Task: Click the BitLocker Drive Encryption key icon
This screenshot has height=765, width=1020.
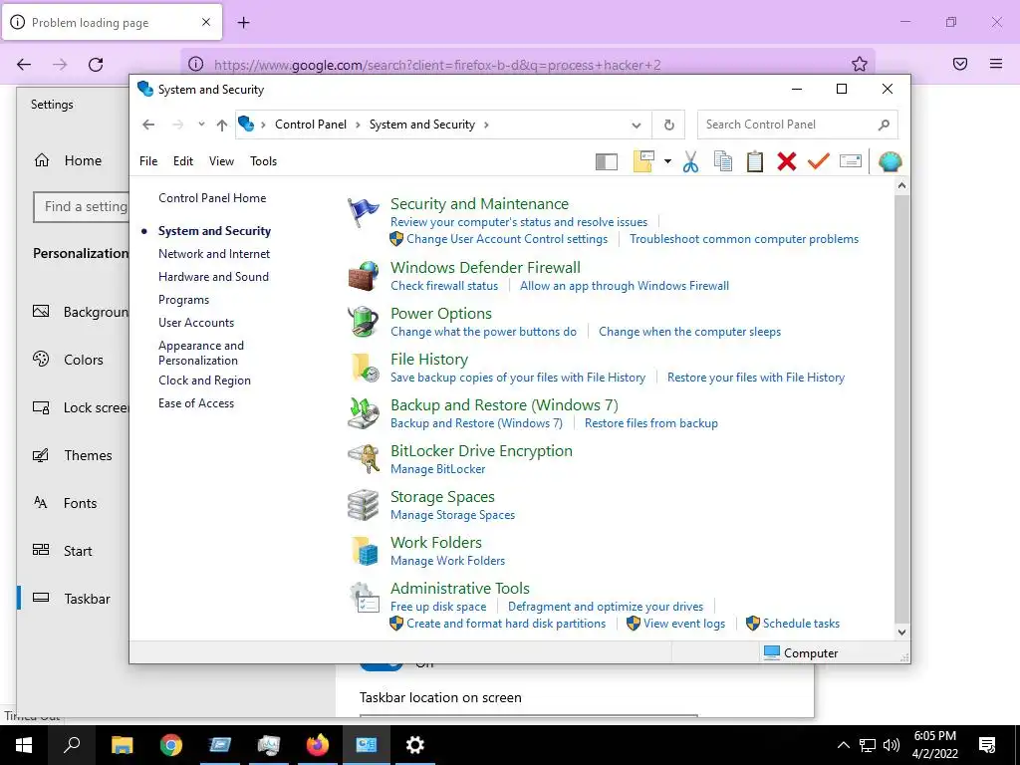Action: pos(363,459)
